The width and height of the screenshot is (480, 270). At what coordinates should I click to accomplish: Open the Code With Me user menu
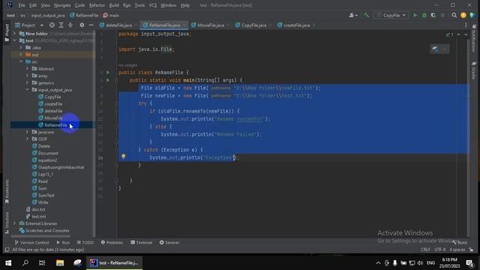353,15
